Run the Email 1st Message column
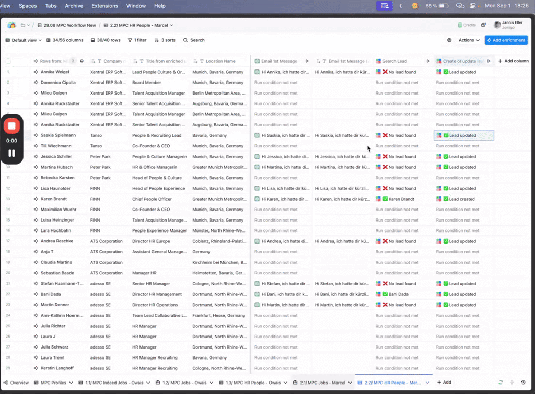Viewport: 535px width, 394px height. (x=307, y=61)
